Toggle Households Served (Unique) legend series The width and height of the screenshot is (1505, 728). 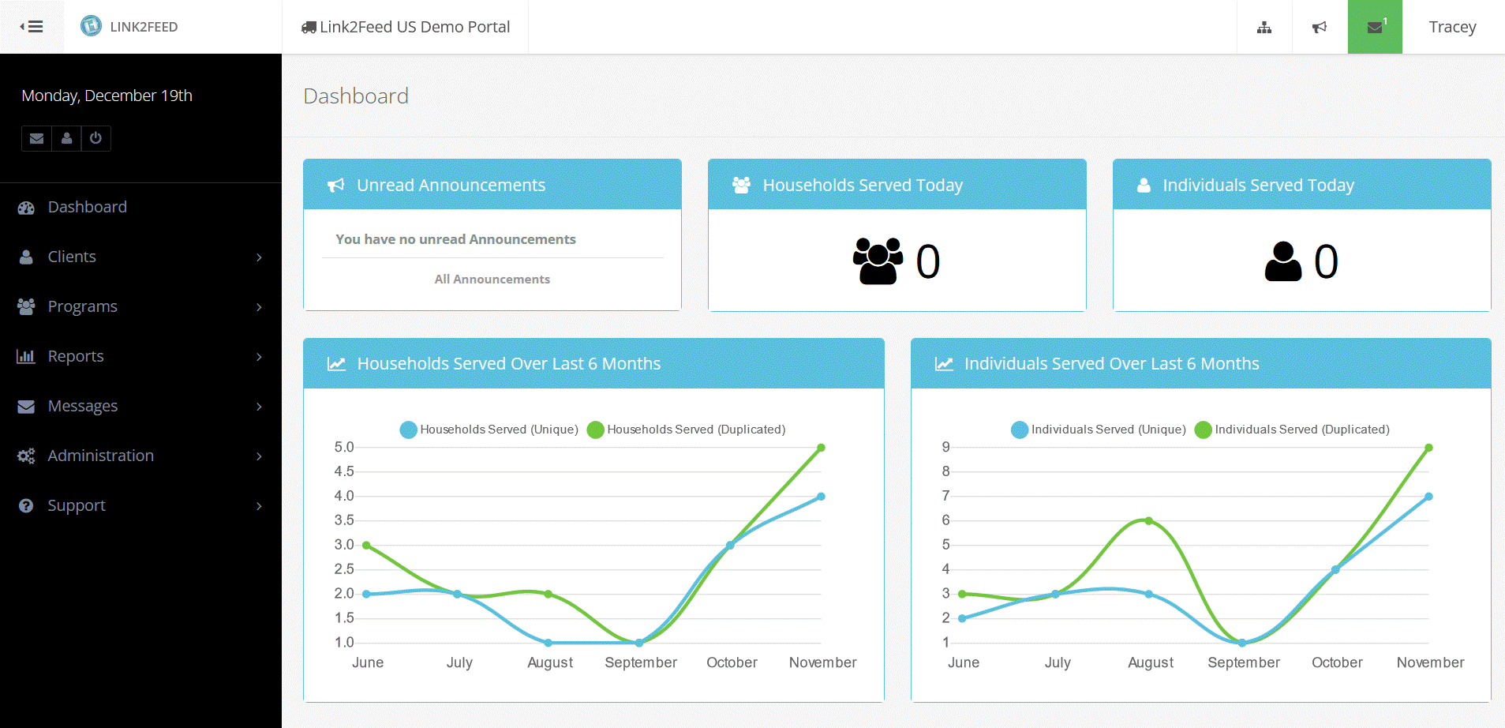pyautogui.click(x=489, y=430)
